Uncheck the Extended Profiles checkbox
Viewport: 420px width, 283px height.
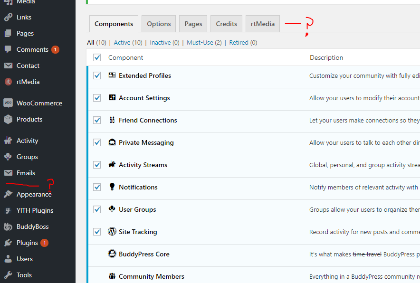[x=97, y=75]
